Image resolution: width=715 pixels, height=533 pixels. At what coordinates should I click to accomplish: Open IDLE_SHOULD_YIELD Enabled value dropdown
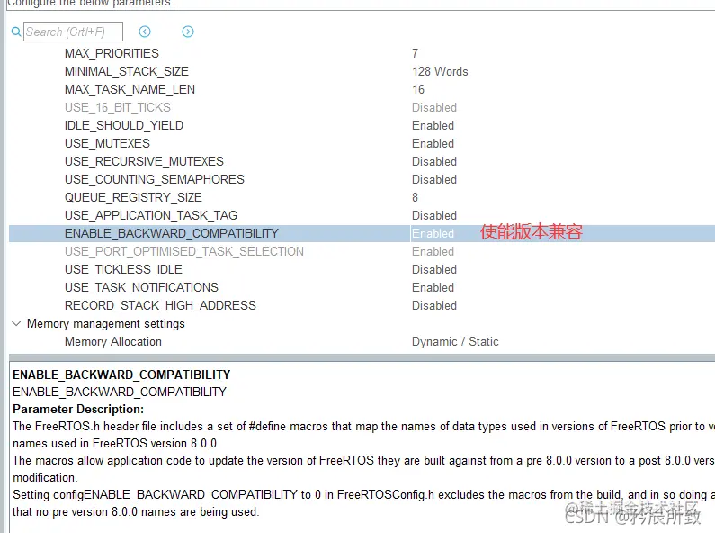point(433,125)
